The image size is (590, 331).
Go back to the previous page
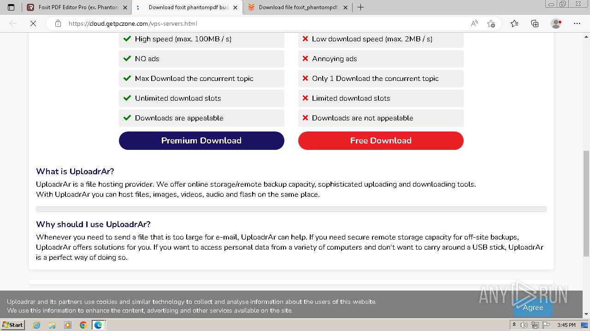tap(13, 23)
